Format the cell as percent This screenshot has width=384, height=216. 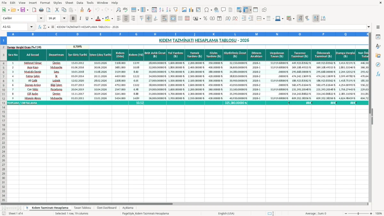(205, 19)
